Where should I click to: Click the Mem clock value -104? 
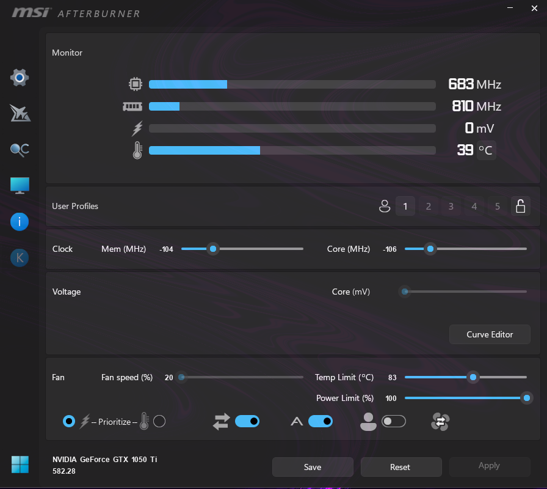(x=166, y=249)
